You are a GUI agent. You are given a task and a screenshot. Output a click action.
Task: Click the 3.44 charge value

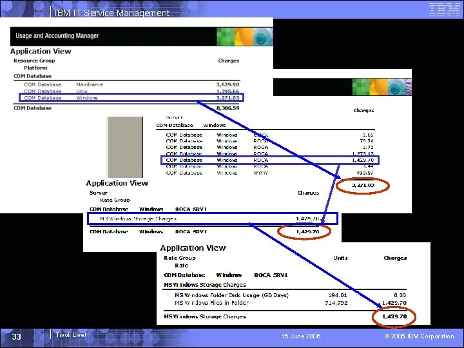[x=368, y=166]
